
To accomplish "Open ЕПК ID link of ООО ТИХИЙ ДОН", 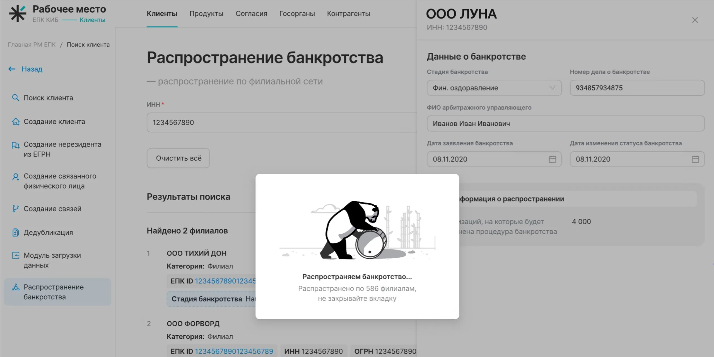I will tap(225, 281).
